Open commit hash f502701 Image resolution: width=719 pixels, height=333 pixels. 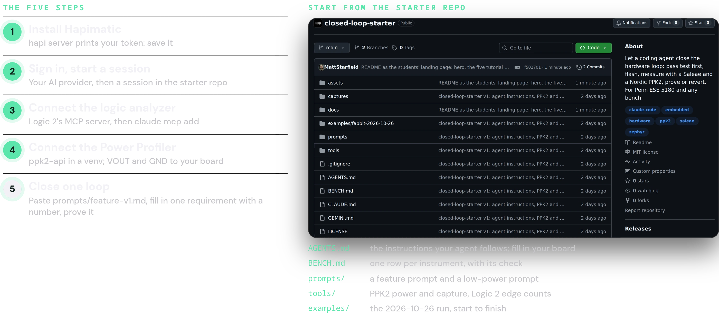532,67
